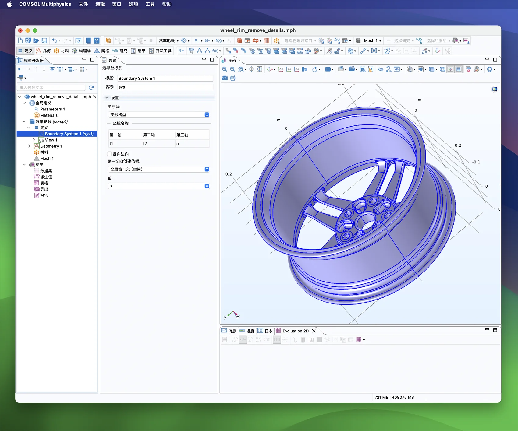This screenshot has width=518, height=431.
Task: Click Zoom Out in graphics toolbar
Action: click(x=232, y=69)
